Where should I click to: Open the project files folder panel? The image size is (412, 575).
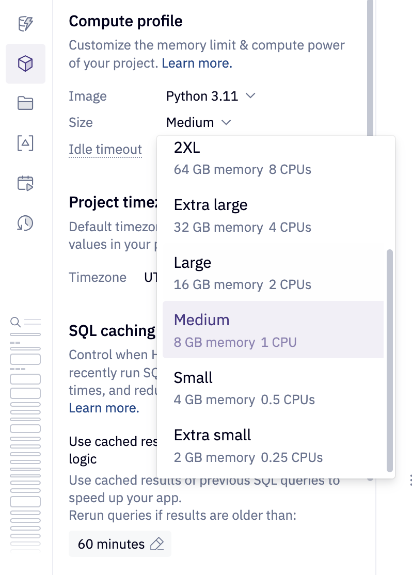[25, 103]
